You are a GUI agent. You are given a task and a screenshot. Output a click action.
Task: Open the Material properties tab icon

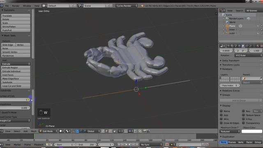click(x=258, y=46)
